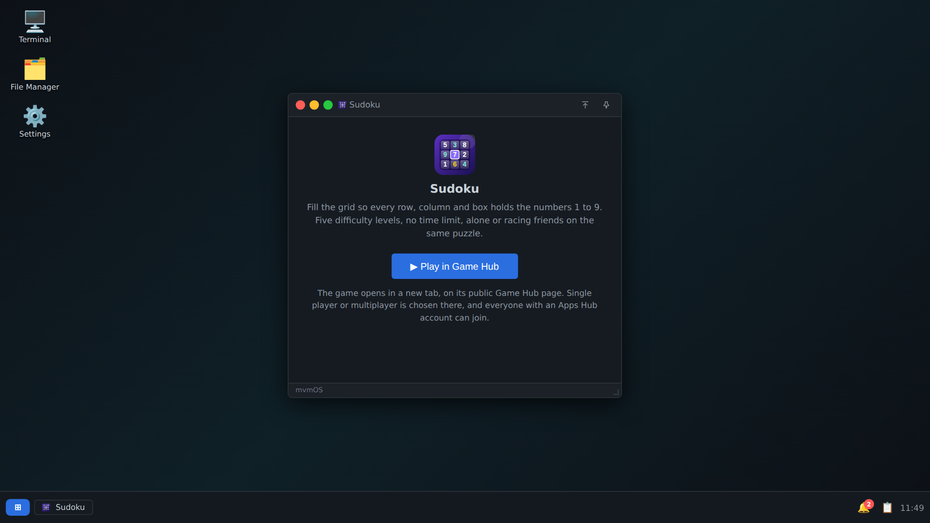Click 'The game opens in a new tab' note
This screenshot has width=930, height=523.
coord(454,305)
